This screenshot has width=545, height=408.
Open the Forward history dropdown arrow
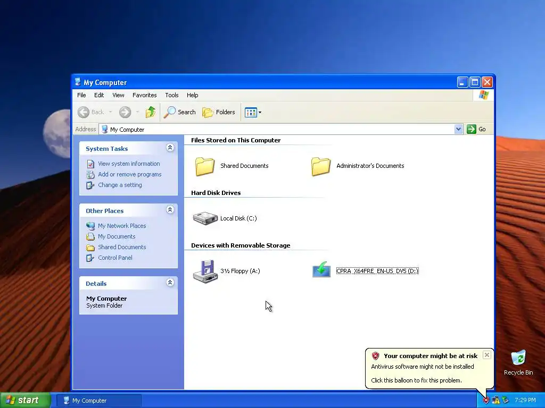(138, 112)
